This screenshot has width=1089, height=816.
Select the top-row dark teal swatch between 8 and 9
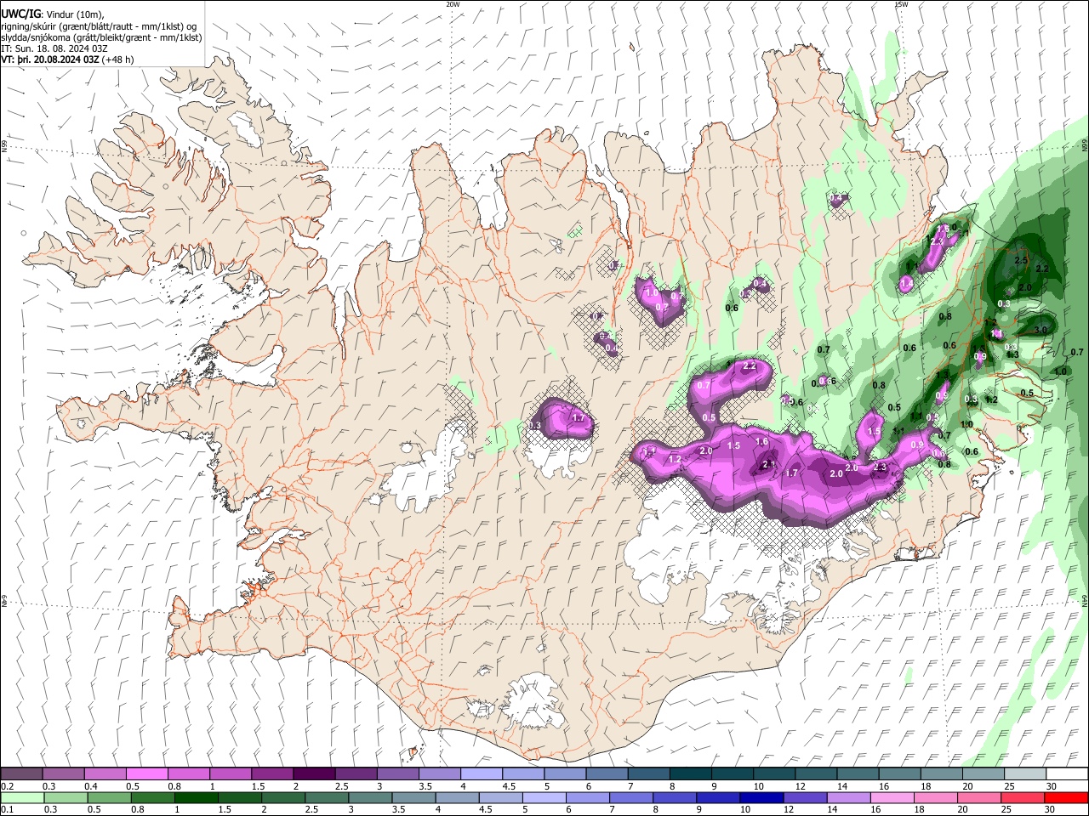tap(689, 773)
